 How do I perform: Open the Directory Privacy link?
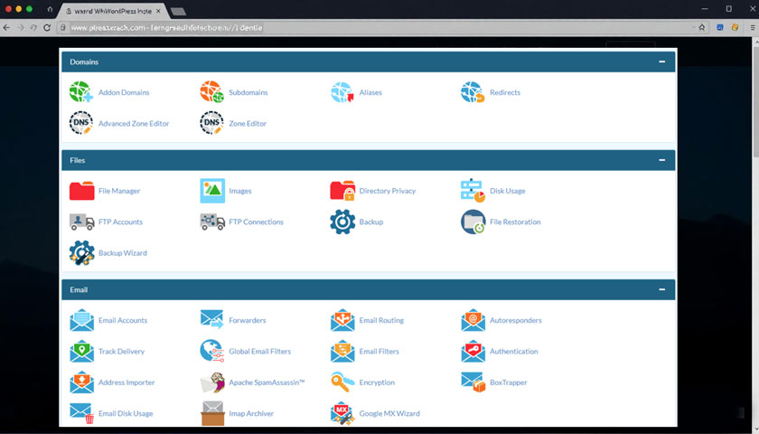(387, 191)
